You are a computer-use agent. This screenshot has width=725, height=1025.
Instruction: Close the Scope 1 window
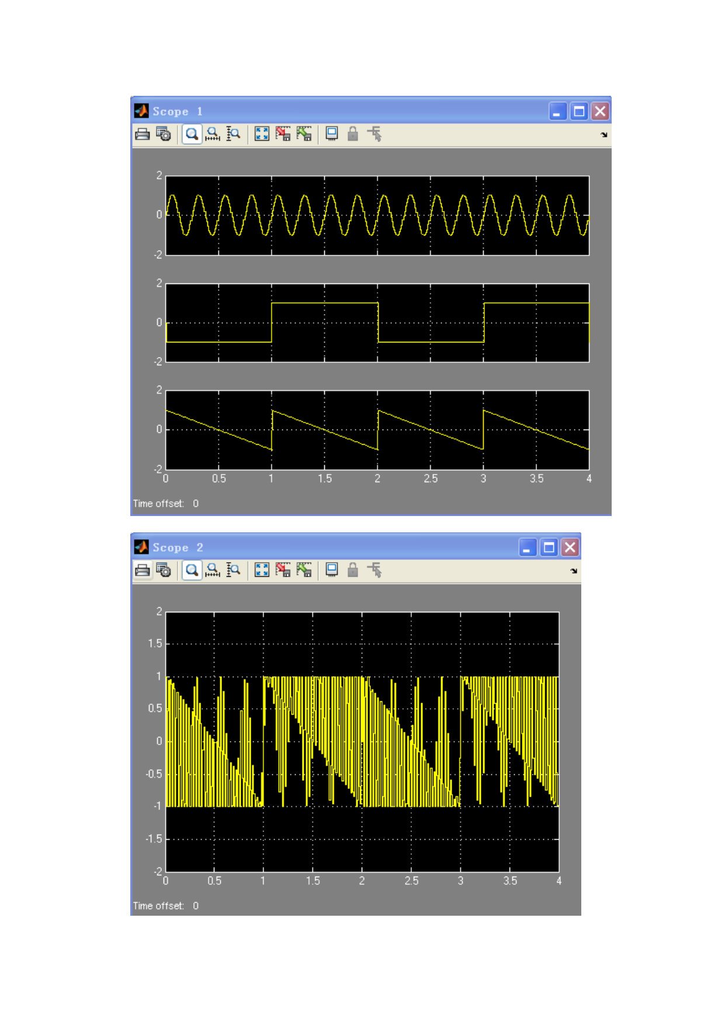(x=600, y=111)
